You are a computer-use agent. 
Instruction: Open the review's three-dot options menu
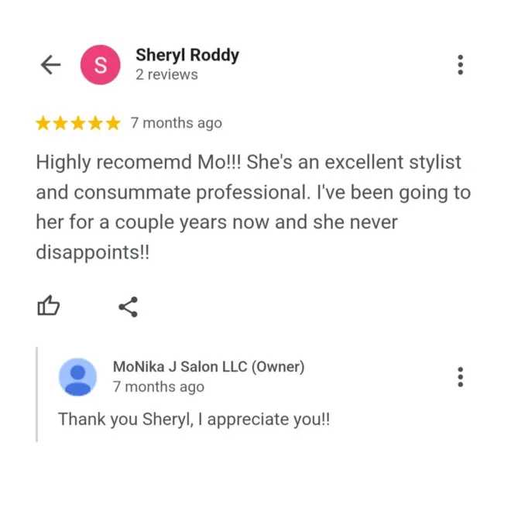460,65
